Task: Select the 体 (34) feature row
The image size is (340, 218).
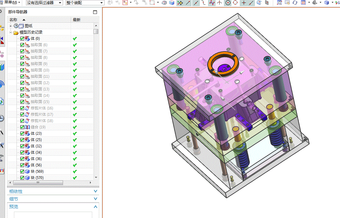Action: coord(50,153)
